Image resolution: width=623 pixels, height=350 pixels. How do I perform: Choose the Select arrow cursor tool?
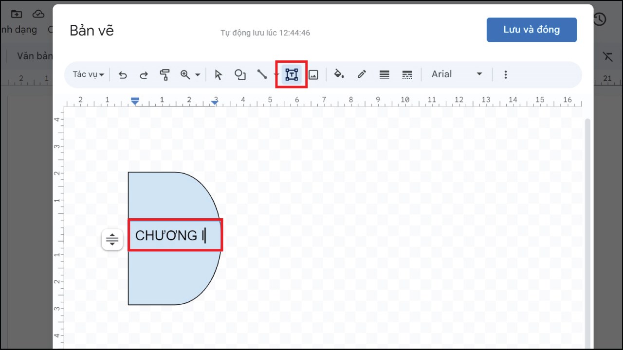tap(218, 75)
